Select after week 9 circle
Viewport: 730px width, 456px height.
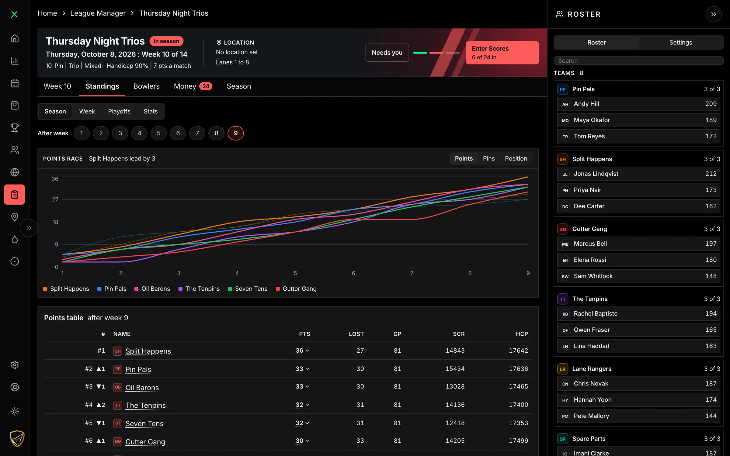pos(236,133)
